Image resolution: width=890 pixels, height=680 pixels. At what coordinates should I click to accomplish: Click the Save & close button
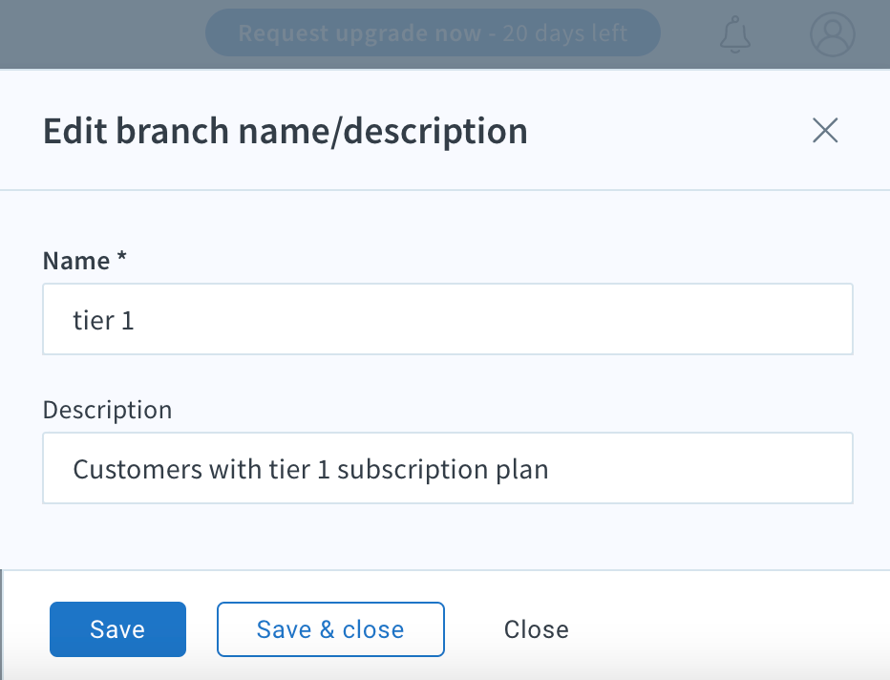tap(330, 629)
